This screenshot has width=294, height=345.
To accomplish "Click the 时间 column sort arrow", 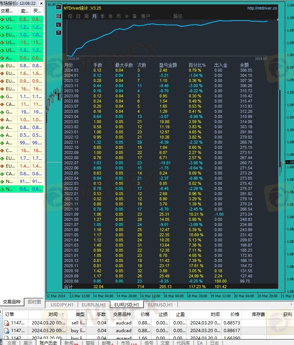I will [x=63, y=315].
